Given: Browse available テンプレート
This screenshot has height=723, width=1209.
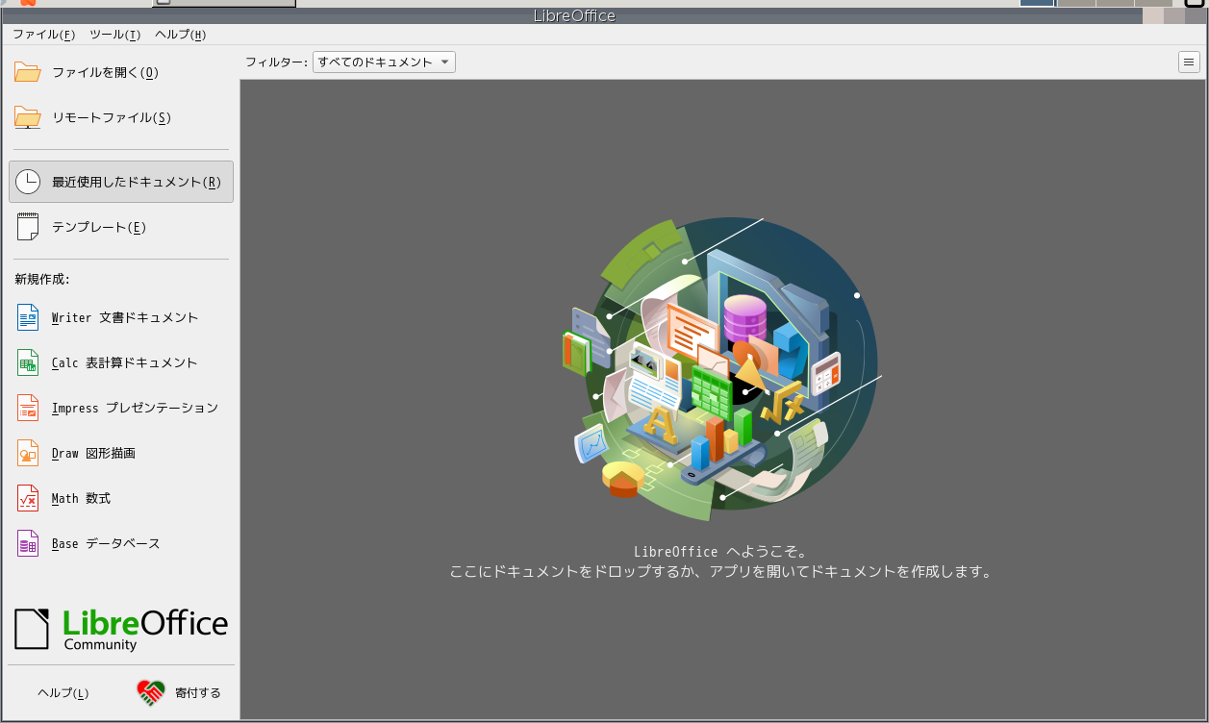Looking at the screenshot, I should (x=96, y=227).
